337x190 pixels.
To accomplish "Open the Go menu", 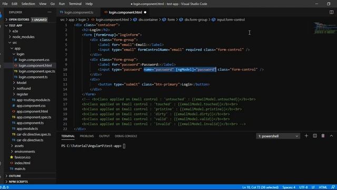I will tap(53, 4).
